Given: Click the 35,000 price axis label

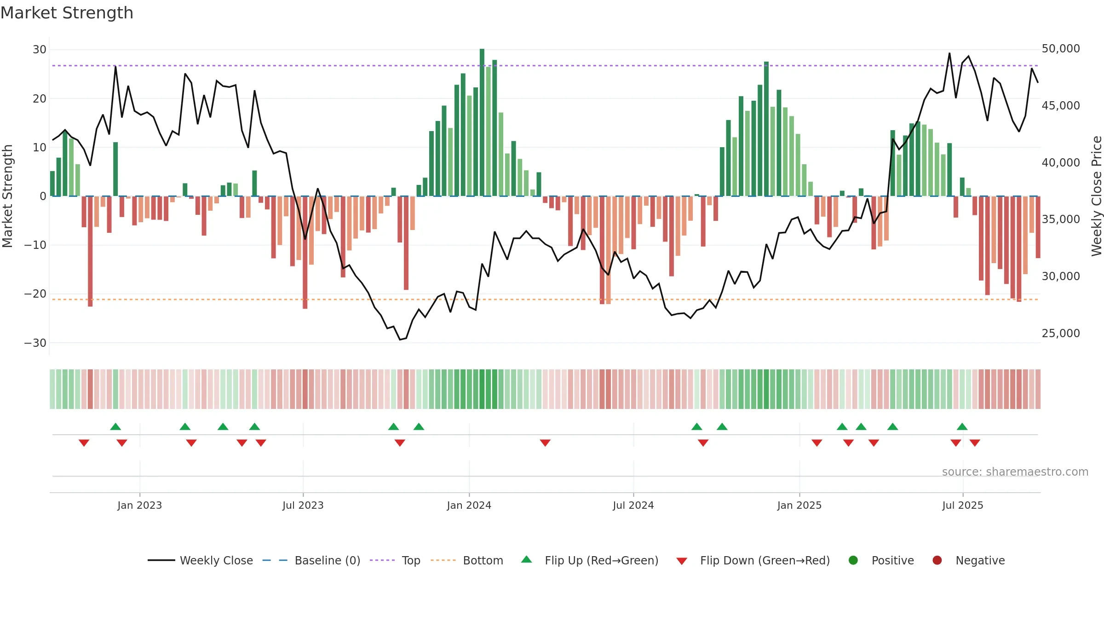Looking at the screenshot, I should pyautogui.click(x=1061, y=219).
